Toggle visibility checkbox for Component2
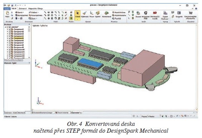202x138 pixels. [10, 31]
